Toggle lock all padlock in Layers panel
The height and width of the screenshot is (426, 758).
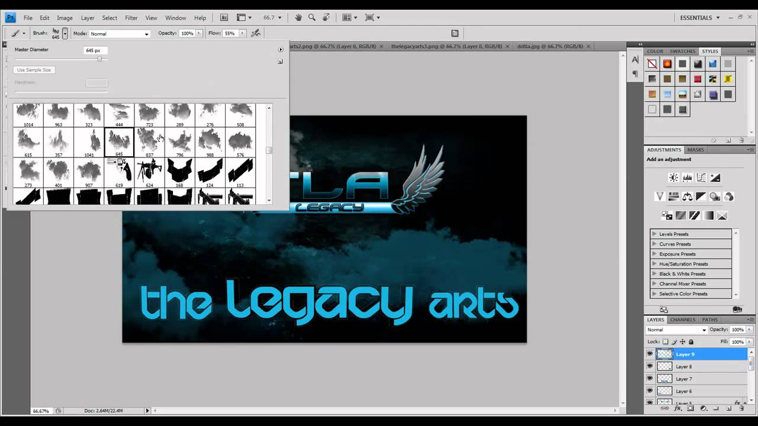(691, 341)
